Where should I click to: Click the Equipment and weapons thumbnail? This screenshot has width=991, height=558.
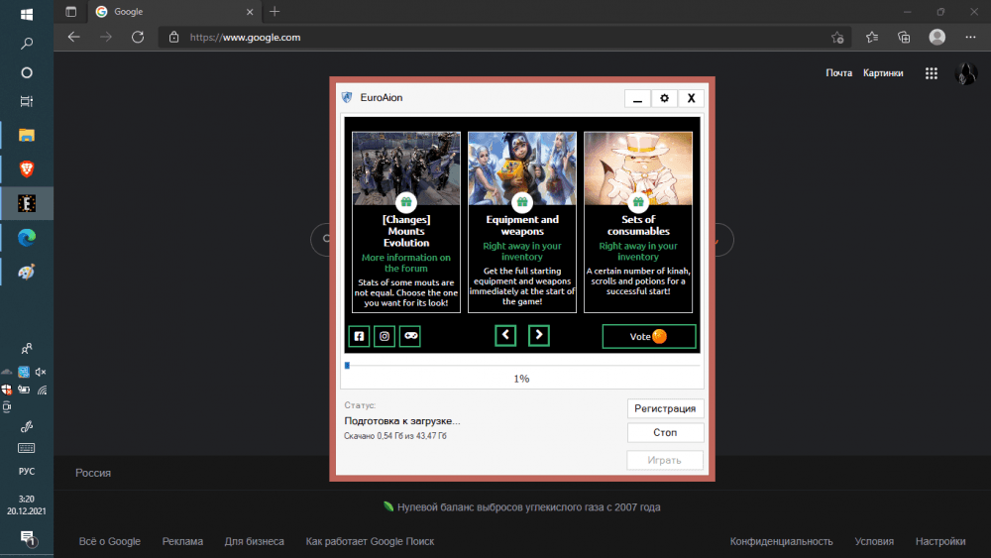click(522, 167)
